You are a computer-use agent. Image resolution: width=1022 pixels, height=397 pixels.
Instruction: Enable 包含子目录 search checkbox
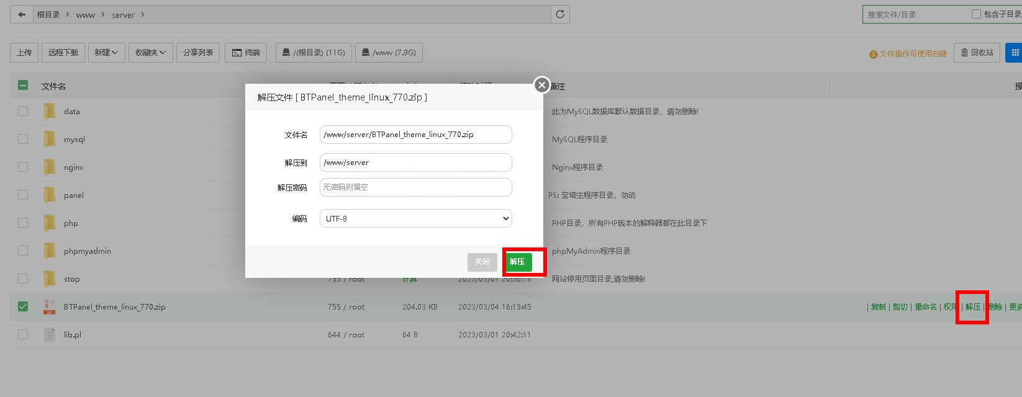(976, 14)
